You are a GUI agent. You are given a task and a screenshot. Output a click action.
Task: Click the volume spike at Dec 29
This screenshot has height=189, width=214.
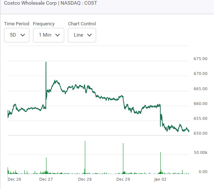123,158
